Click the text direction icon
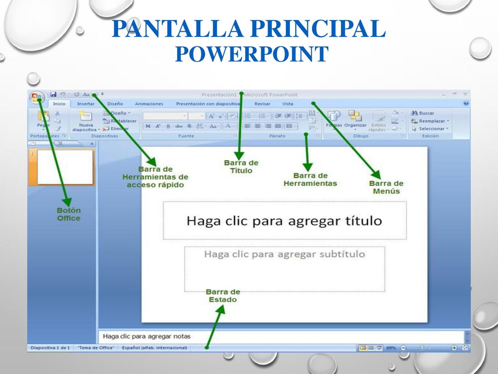Viewport: 498px width, 374px height. point(313,113)
